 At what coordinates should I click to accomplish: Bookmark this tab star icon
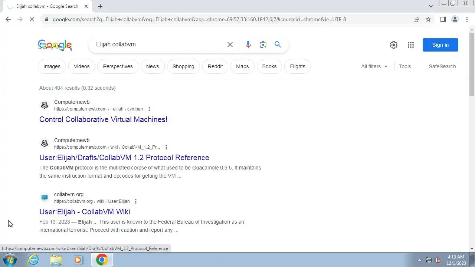click(428, 19)
